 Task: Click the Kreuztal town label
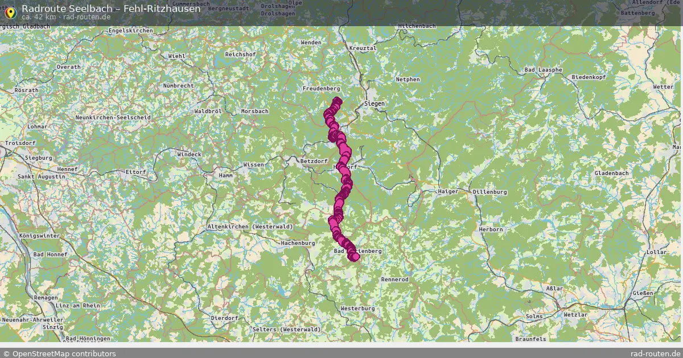click(x=363, y=48)
